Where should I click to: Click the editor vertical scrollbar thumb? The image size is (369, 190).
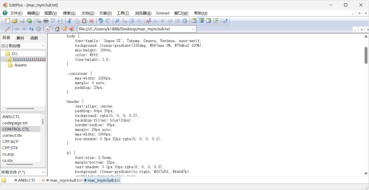[x=366, y=55]
